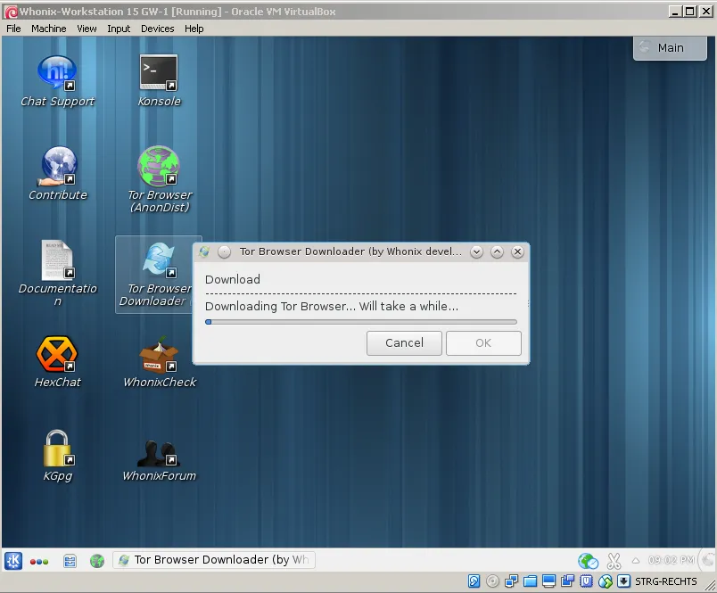The image size is (717, 593).
Task: Click the activities dots icon in panel
Action: [39, 562]
